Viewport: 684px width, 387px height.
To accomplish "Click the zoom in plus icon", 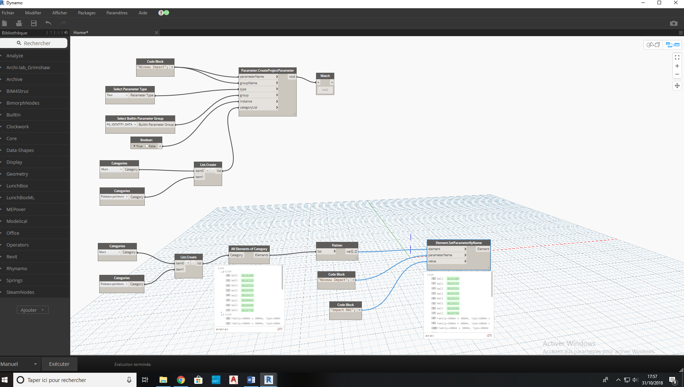I will (677, 66).
